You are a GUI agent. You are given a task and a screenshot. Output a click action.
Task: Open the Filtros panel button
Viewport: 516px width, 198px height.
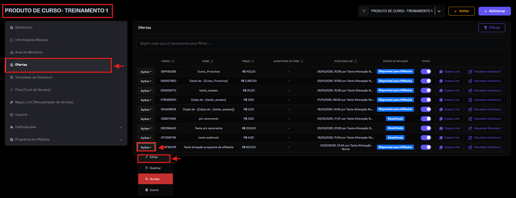pyautogui.click(x=491, y=28)
